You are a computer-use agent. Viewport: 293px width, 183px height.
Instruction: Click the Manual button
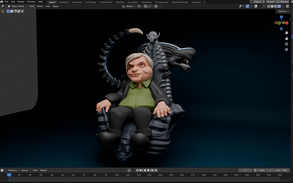[282, 2]
